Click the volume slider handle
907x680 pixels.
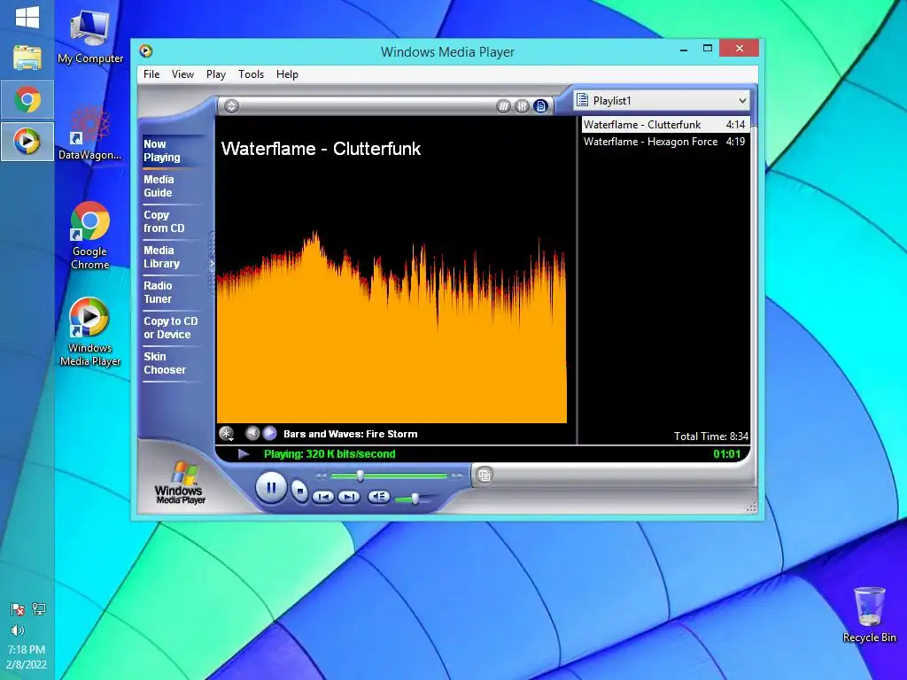[x=415, y=498]
